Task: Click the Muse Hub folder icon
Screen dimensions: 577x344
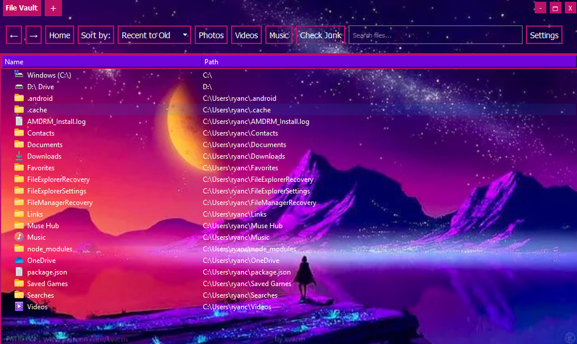Action: click(x=19, y=225)
